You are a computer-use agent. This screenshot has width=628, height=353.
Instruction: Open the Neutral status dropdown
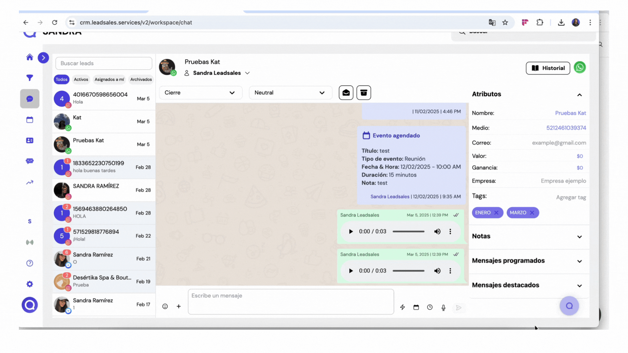coord(290,93)
